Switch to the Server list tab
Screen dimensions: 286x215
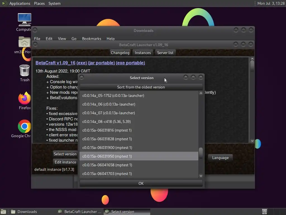tap(165, 53)
